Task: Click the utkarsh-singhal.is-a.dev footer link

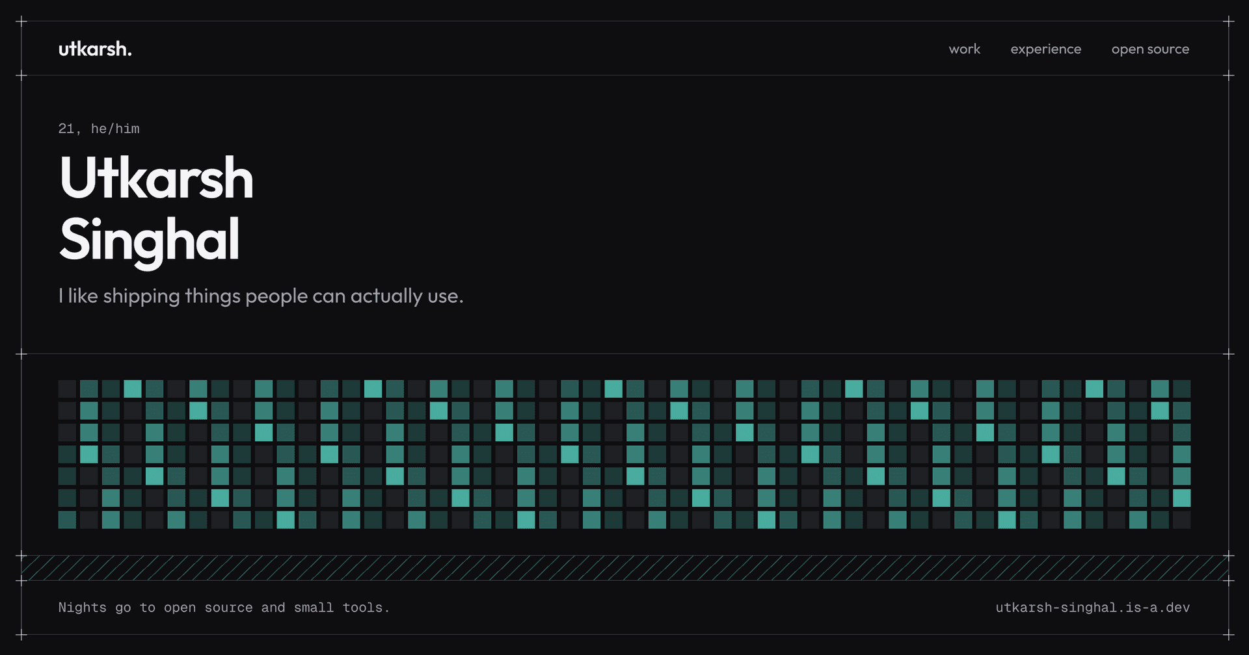Action: tap(1092, 608)
